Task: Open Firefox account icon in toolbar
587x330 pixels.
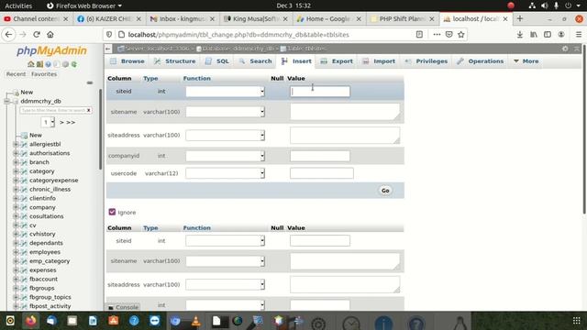Action: pyautogui.click(x=561, y=35)
